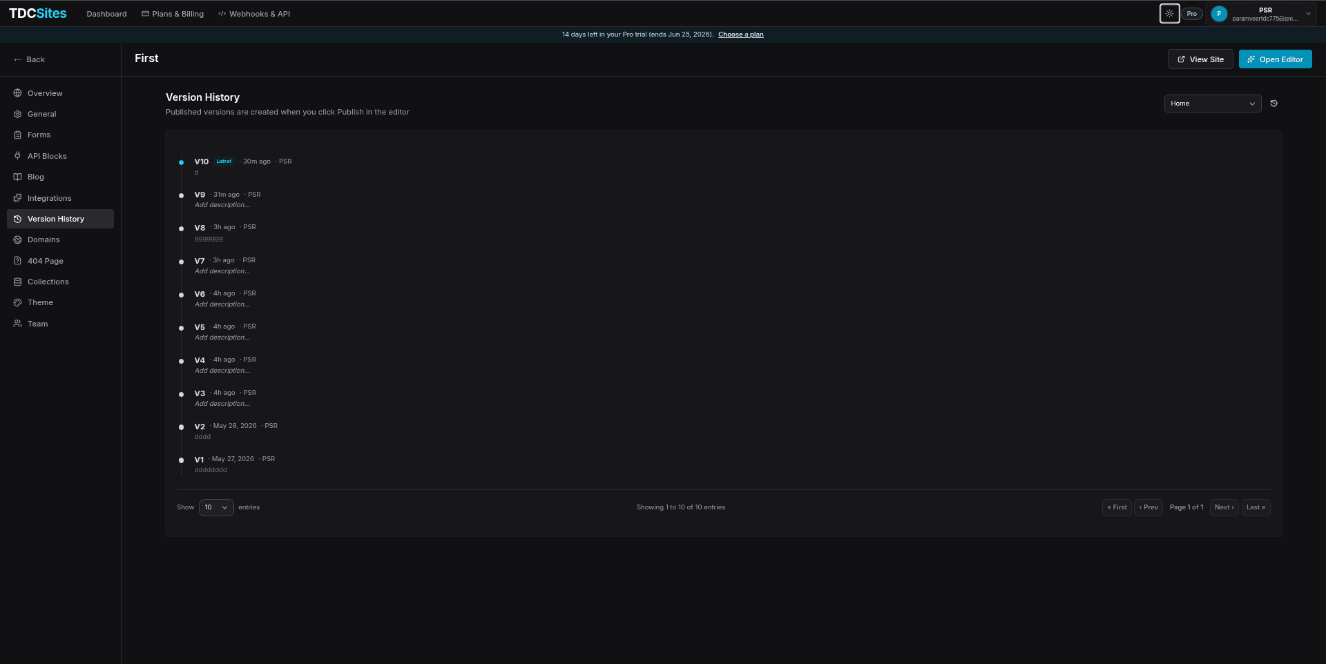This screenshot has height=664, width=1326.
Task: Toggle the light/dark theme sun icon
Action: (x=1169, y=14)
